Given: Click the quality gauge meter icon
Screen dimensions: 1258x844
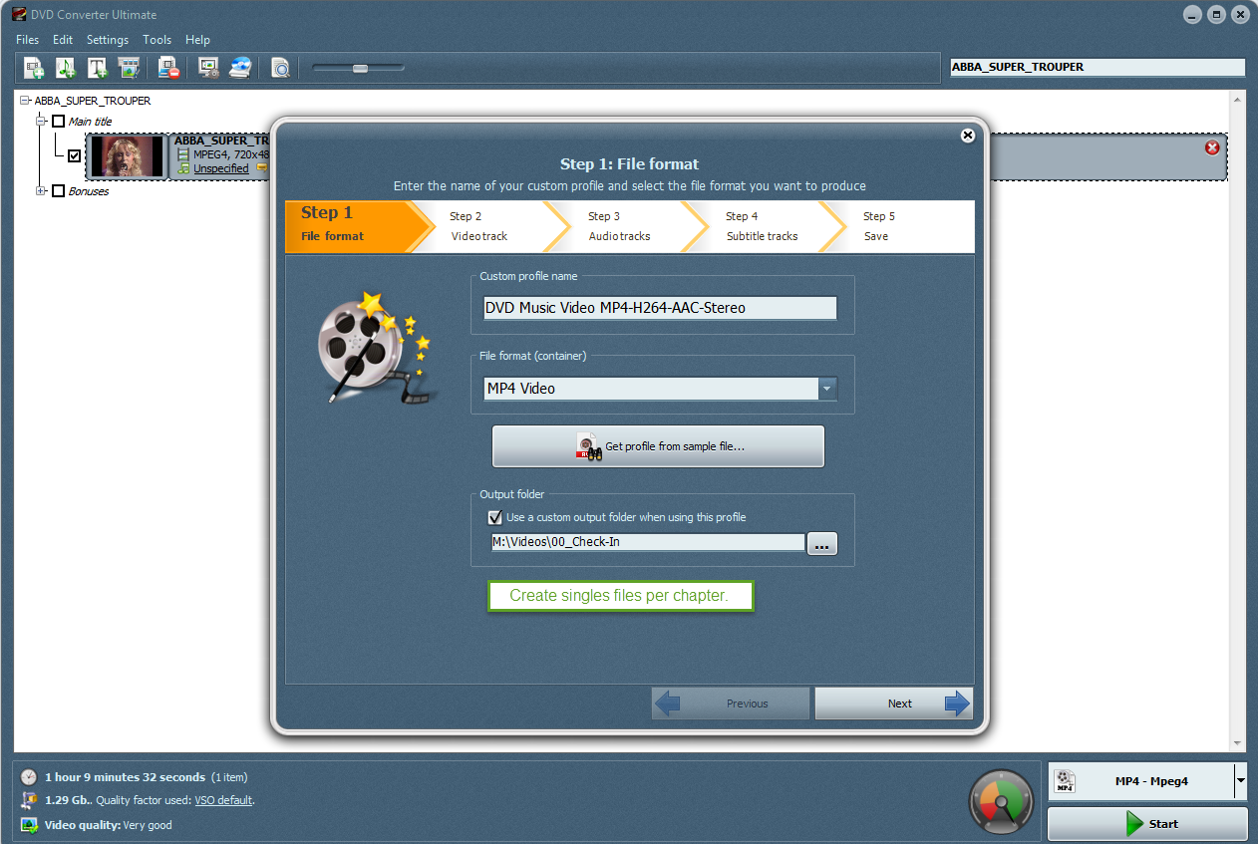Looking at the screenshot, I should (1001, 800).
